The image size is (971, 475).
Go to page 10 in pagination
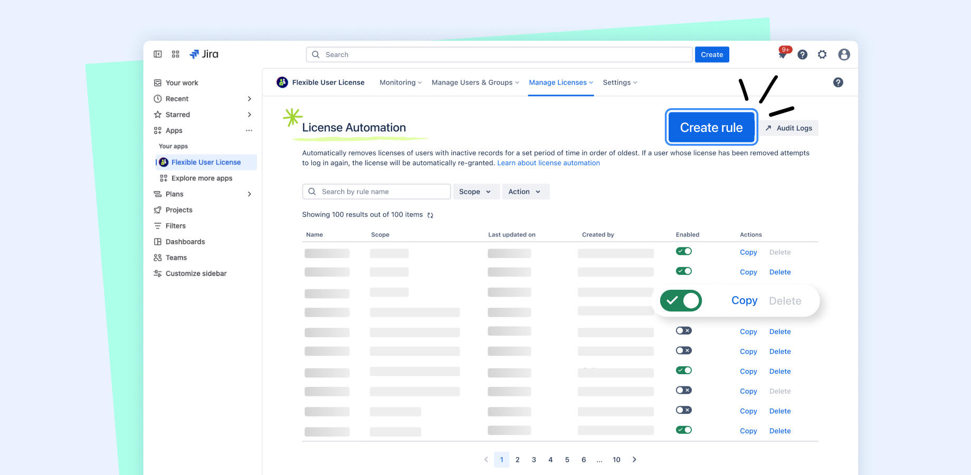pos(616,460)
